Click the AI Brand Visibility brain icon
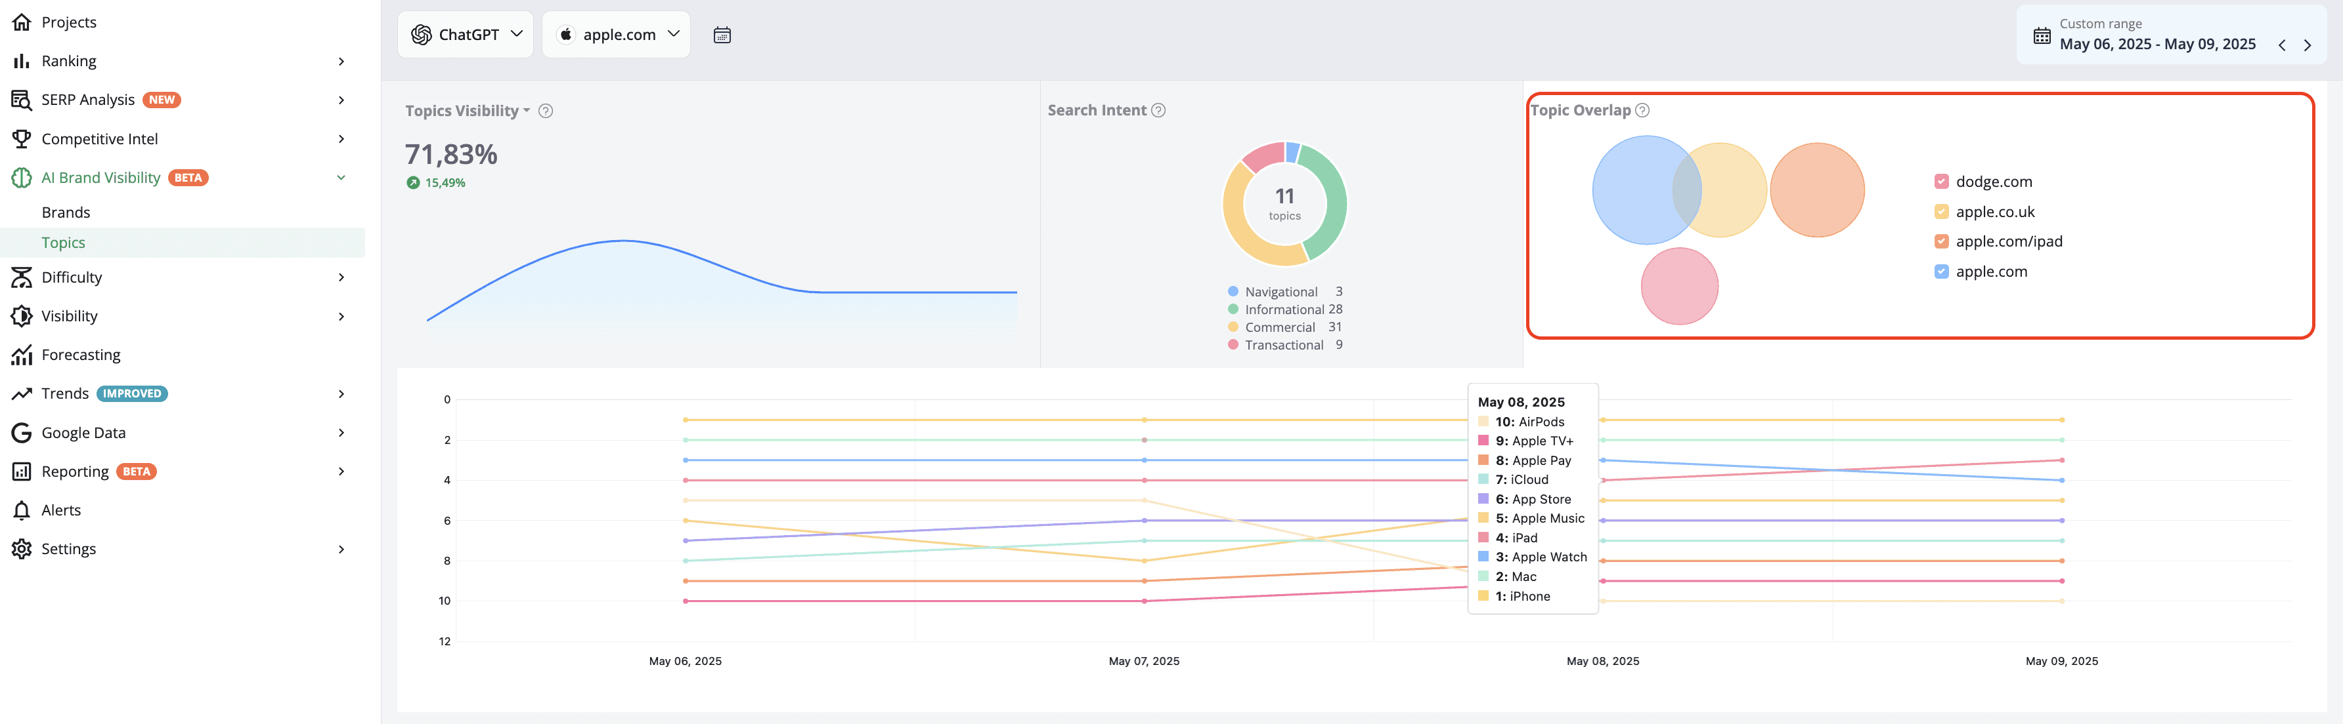The height and width of the screenshot is (724, 2343). [21, 178]
